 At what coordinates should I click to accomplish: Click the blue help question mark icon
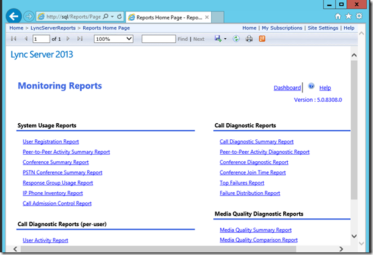tap(311, 86)
